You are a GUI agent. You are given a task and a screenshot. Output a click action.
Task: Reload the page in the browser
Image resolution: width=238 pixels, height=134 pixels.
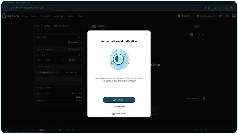(12, 8)
